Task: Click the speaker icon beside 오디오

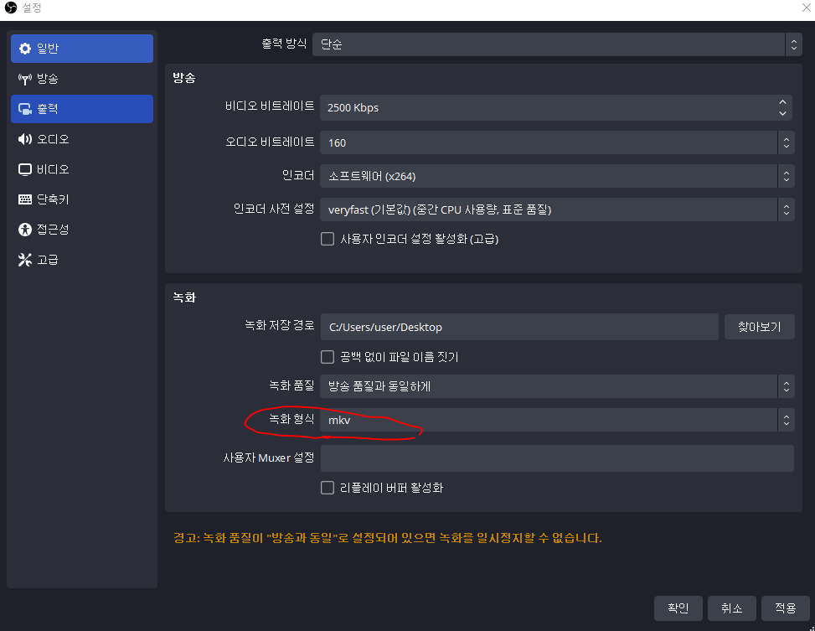Action: 25,139
